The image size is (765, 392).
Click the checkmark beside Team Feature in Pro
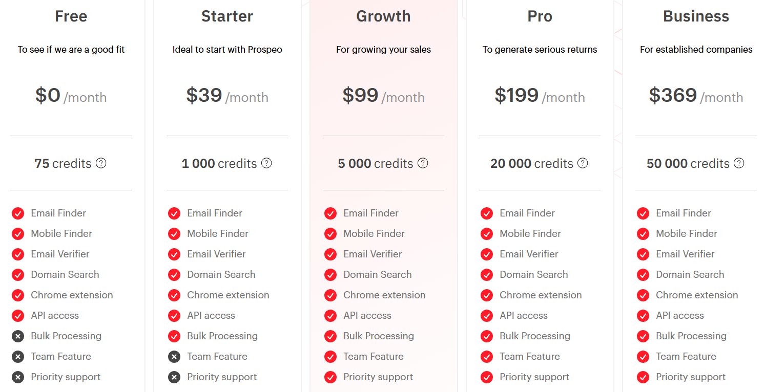point(487,356)
